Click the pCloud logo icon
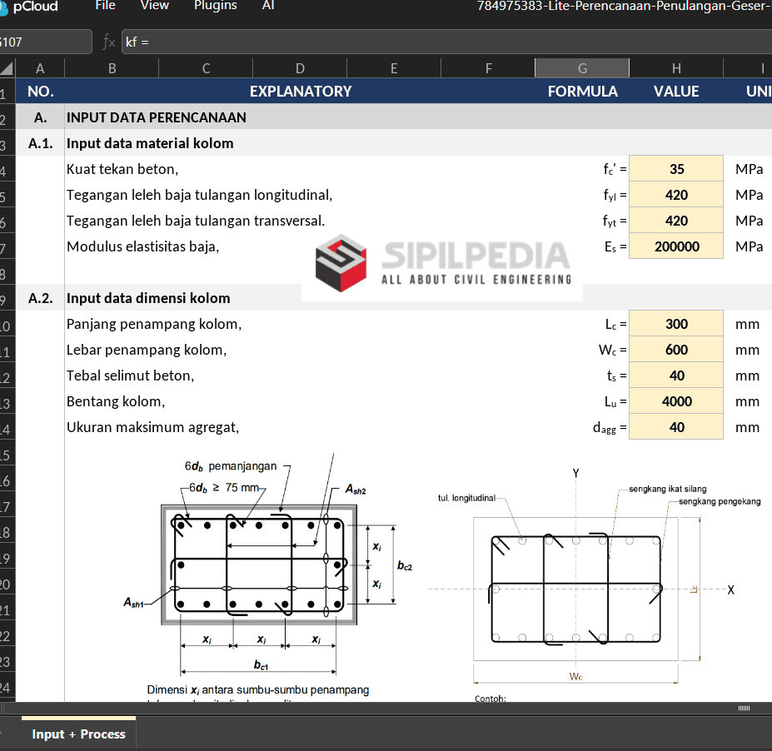Viewport: 772px width, 751px height. [x=5, y=6]
